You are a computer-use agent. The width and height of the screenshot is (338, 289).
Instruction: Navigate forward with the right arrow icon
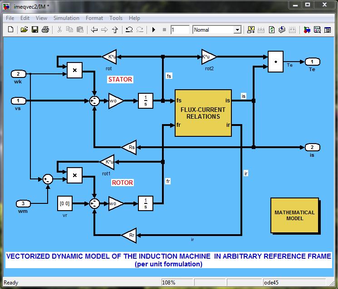[104, 29]
